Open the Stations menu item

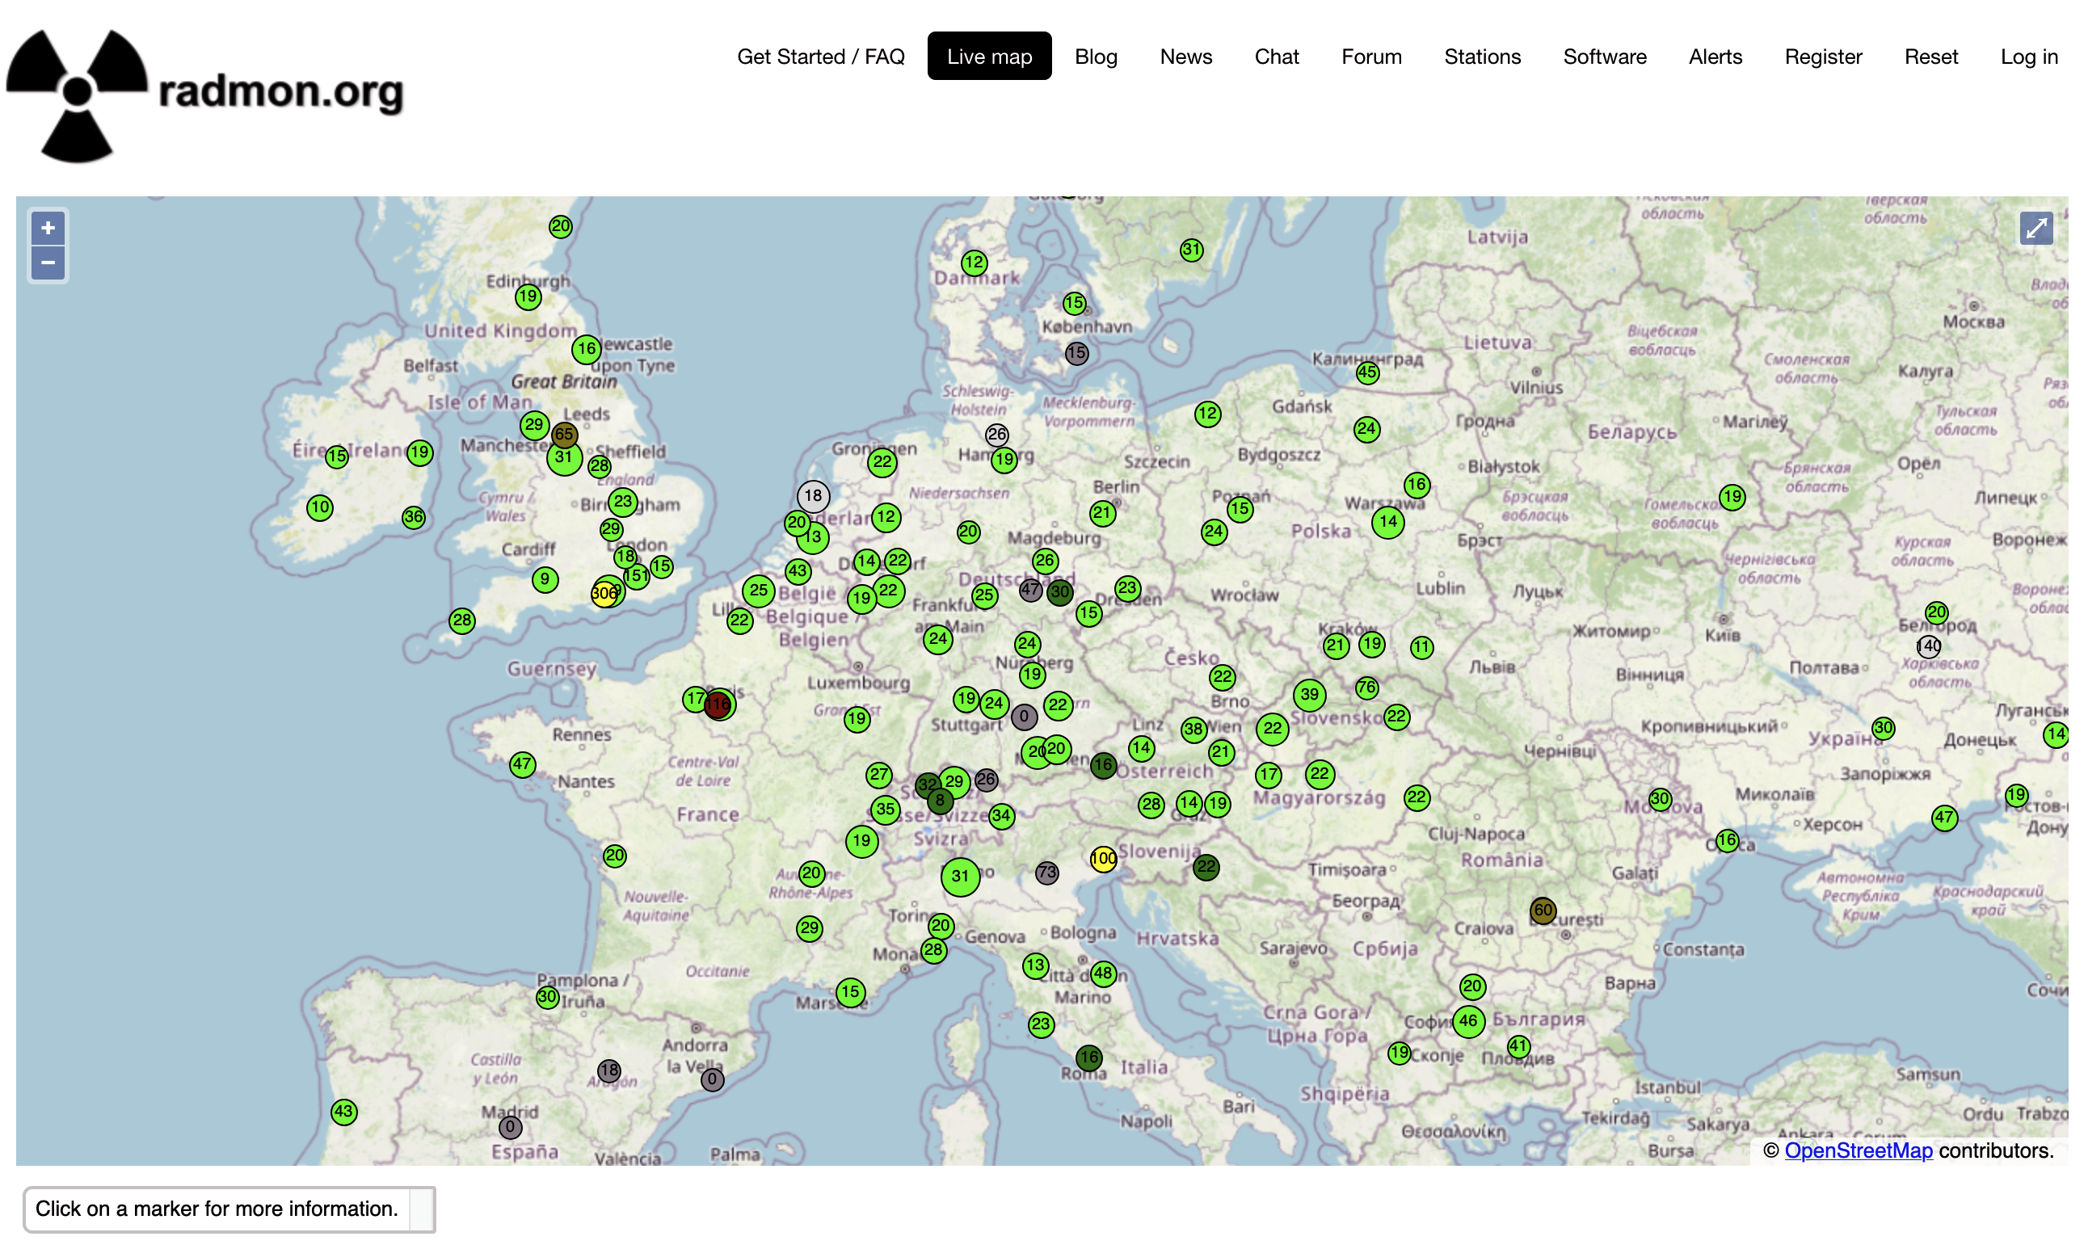coord(1482,57)
